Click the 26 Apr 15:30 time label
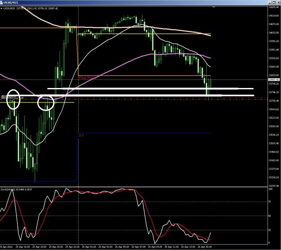281x250 pixels. (205, 247)
